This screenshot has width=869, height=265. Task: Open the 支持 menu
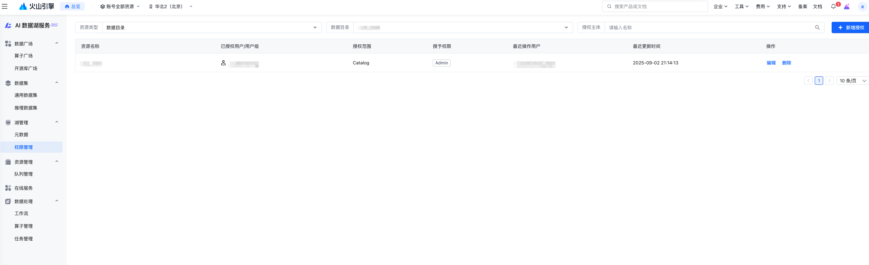click(x=784, y=6)
